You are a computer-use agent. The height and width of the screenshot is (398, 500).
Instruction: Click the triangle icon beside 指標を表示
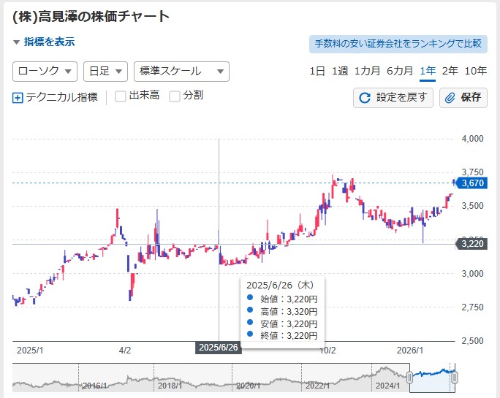pyautogui.click(x=17, y=42)
